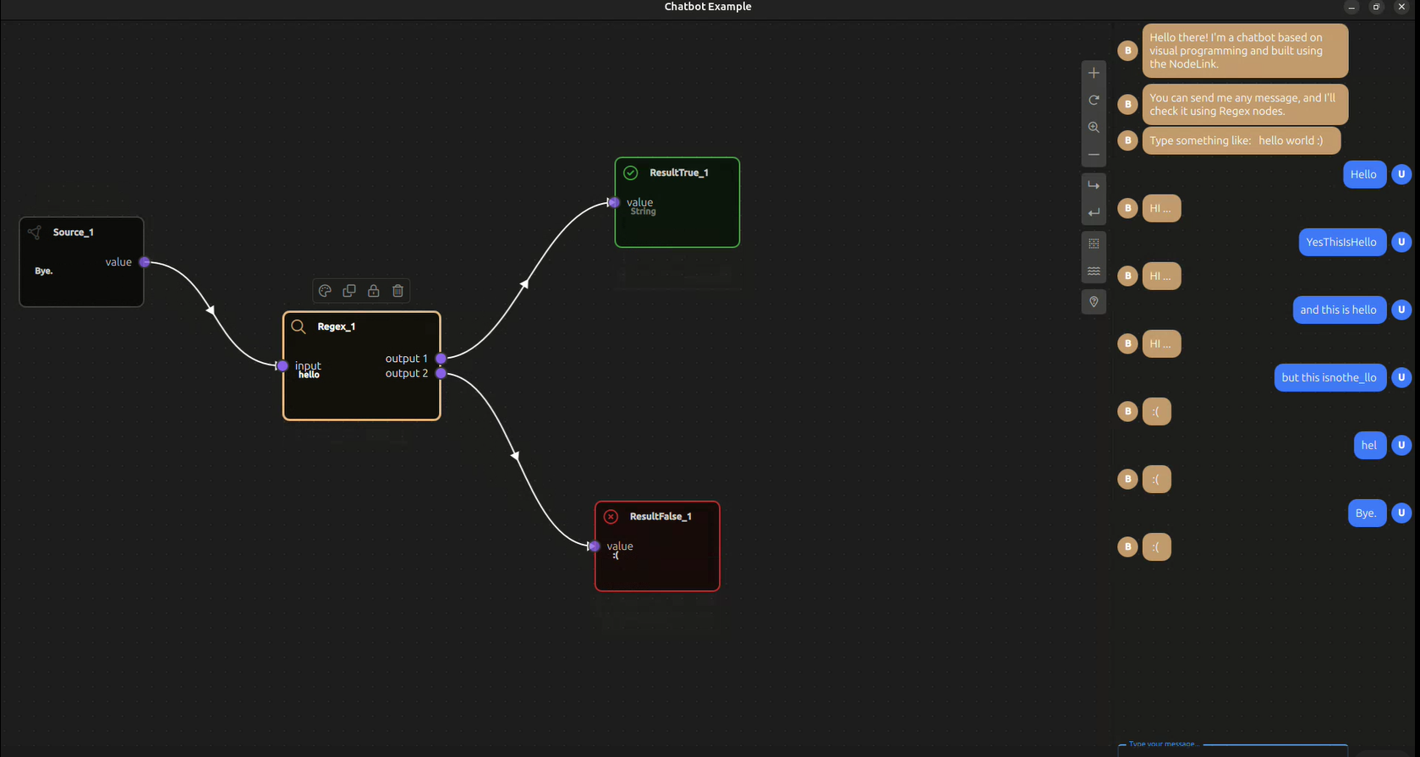Screen dimensions: 1420x757
Task: Select the Source_1 node title
Action: tap(74, 233)
